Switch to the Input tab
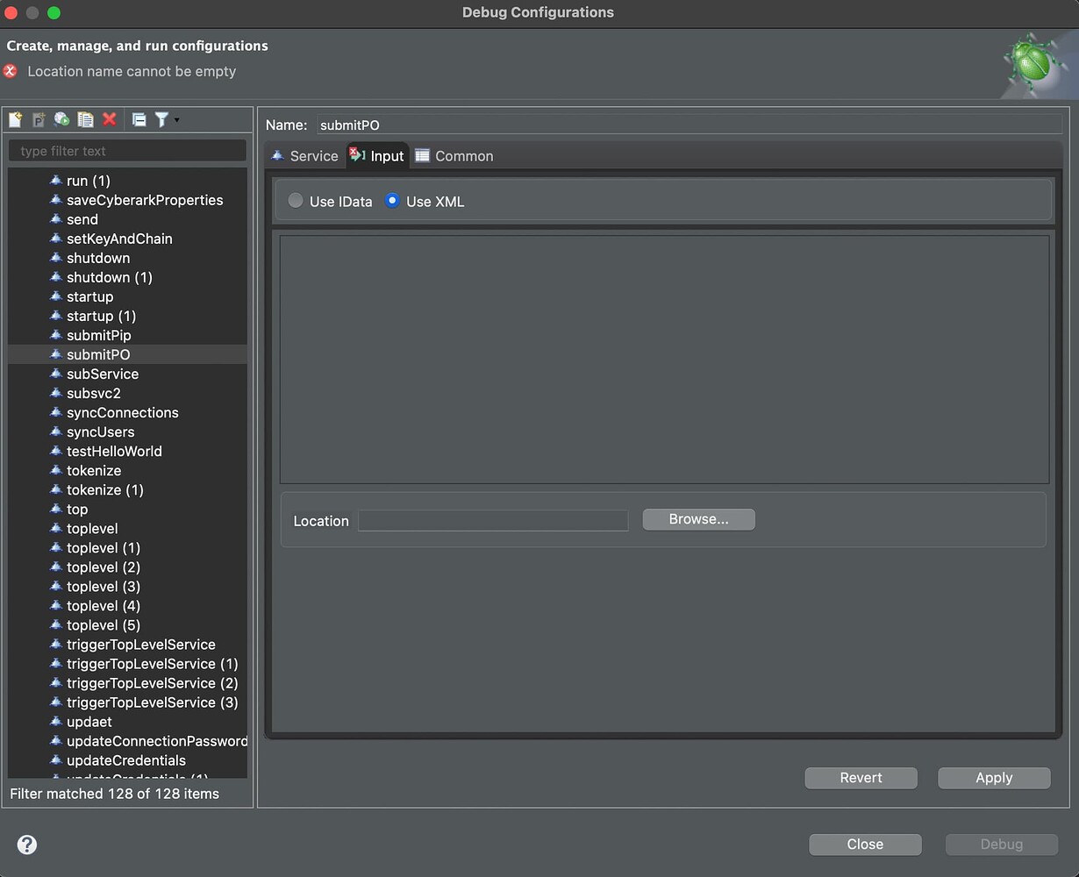1079x877 pixels. [377, 156]
